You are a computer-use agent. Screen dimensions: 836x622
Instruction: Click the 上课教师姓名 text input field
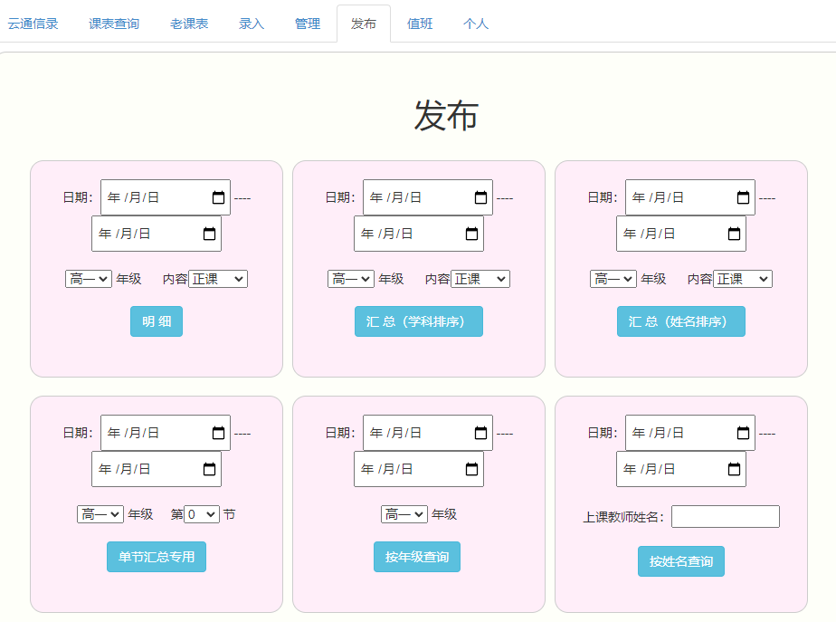click(x=725, y=516)
